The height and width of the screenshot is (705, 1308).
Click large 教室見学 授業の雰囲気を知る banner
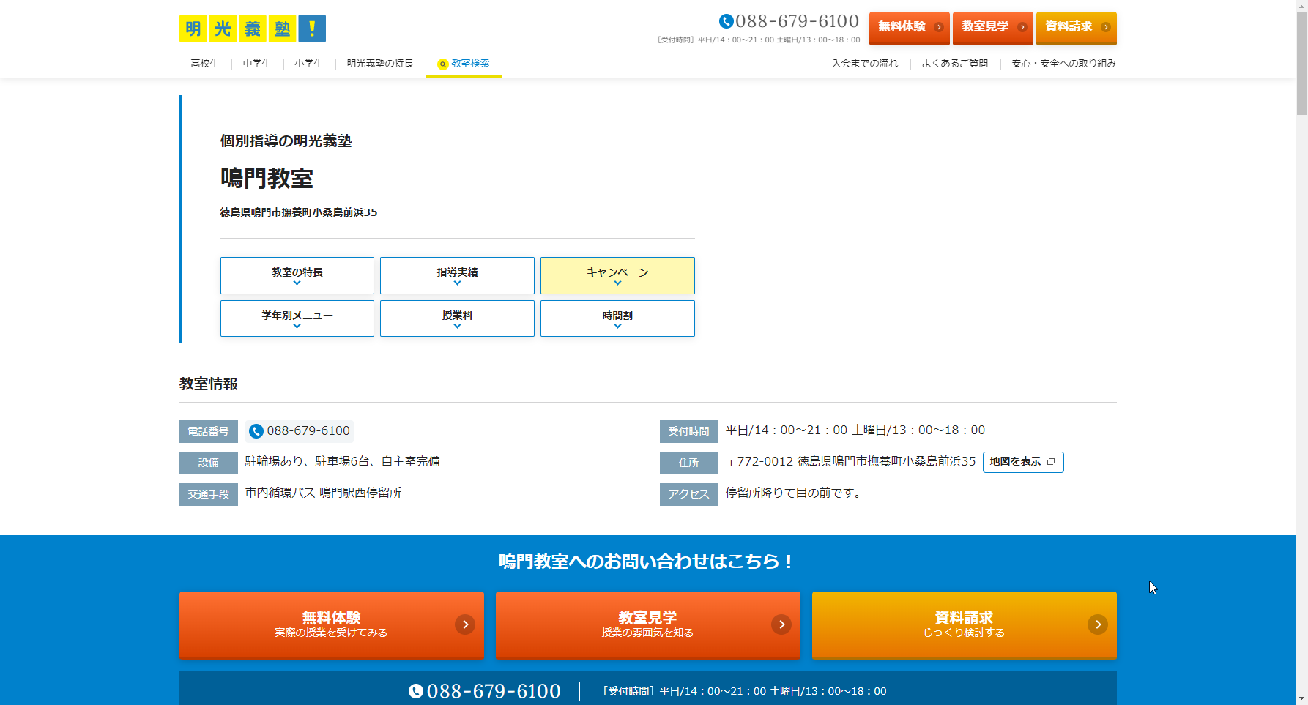pos(648,625)
